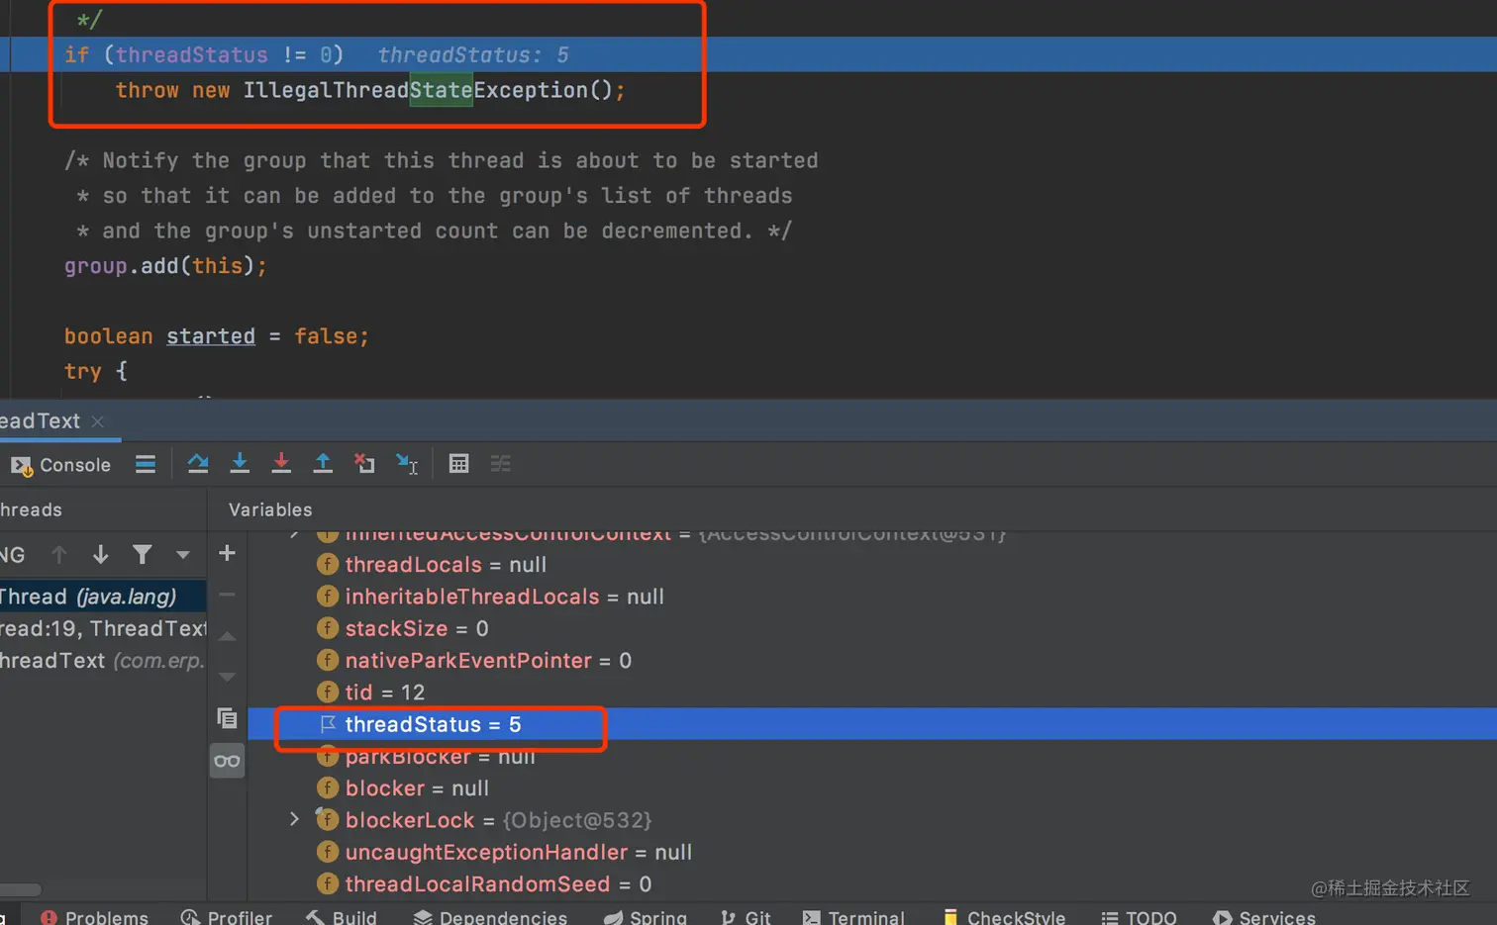Click the remove watch minus icon
The image size is (1497, 925).
coord(227,595)
